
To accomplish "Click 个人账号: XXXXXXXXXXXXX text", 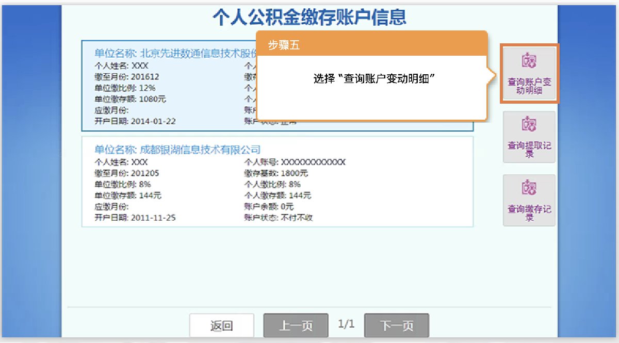I will [295, 162].
